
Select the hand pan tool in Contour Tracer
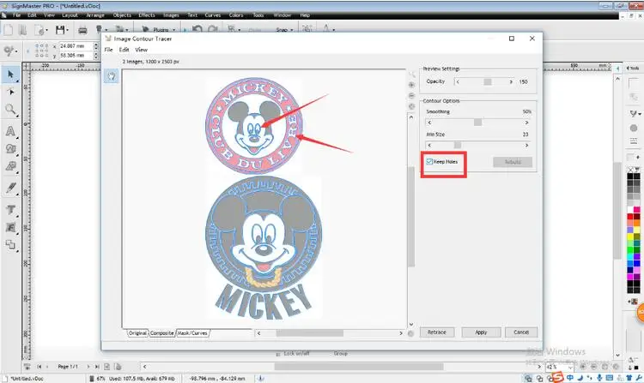112,76
